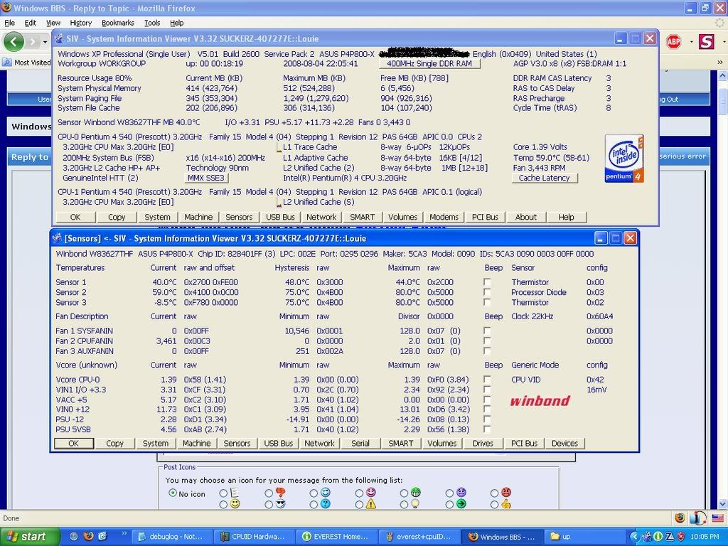The width and height of the screenshot is (728, 546).
Task: Click the Serial button in Sensors window
Action: coord(360,444)
